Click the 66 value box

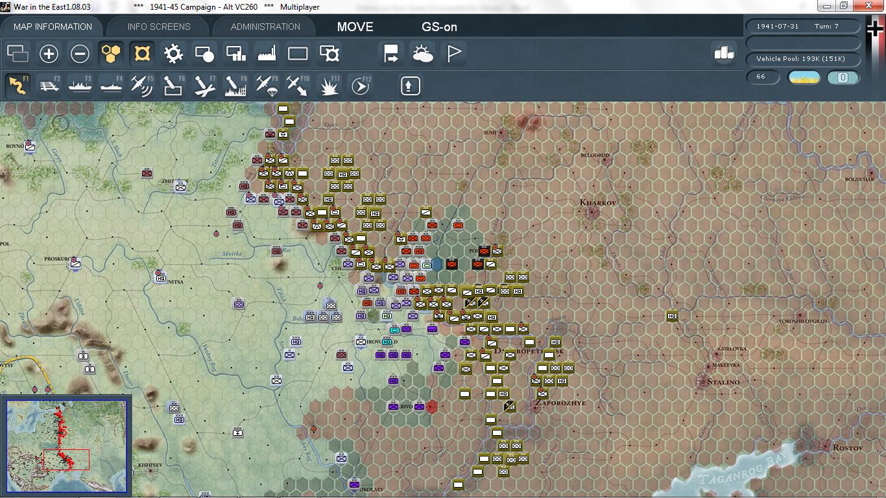pyautogui.click(x=763, y=77)
